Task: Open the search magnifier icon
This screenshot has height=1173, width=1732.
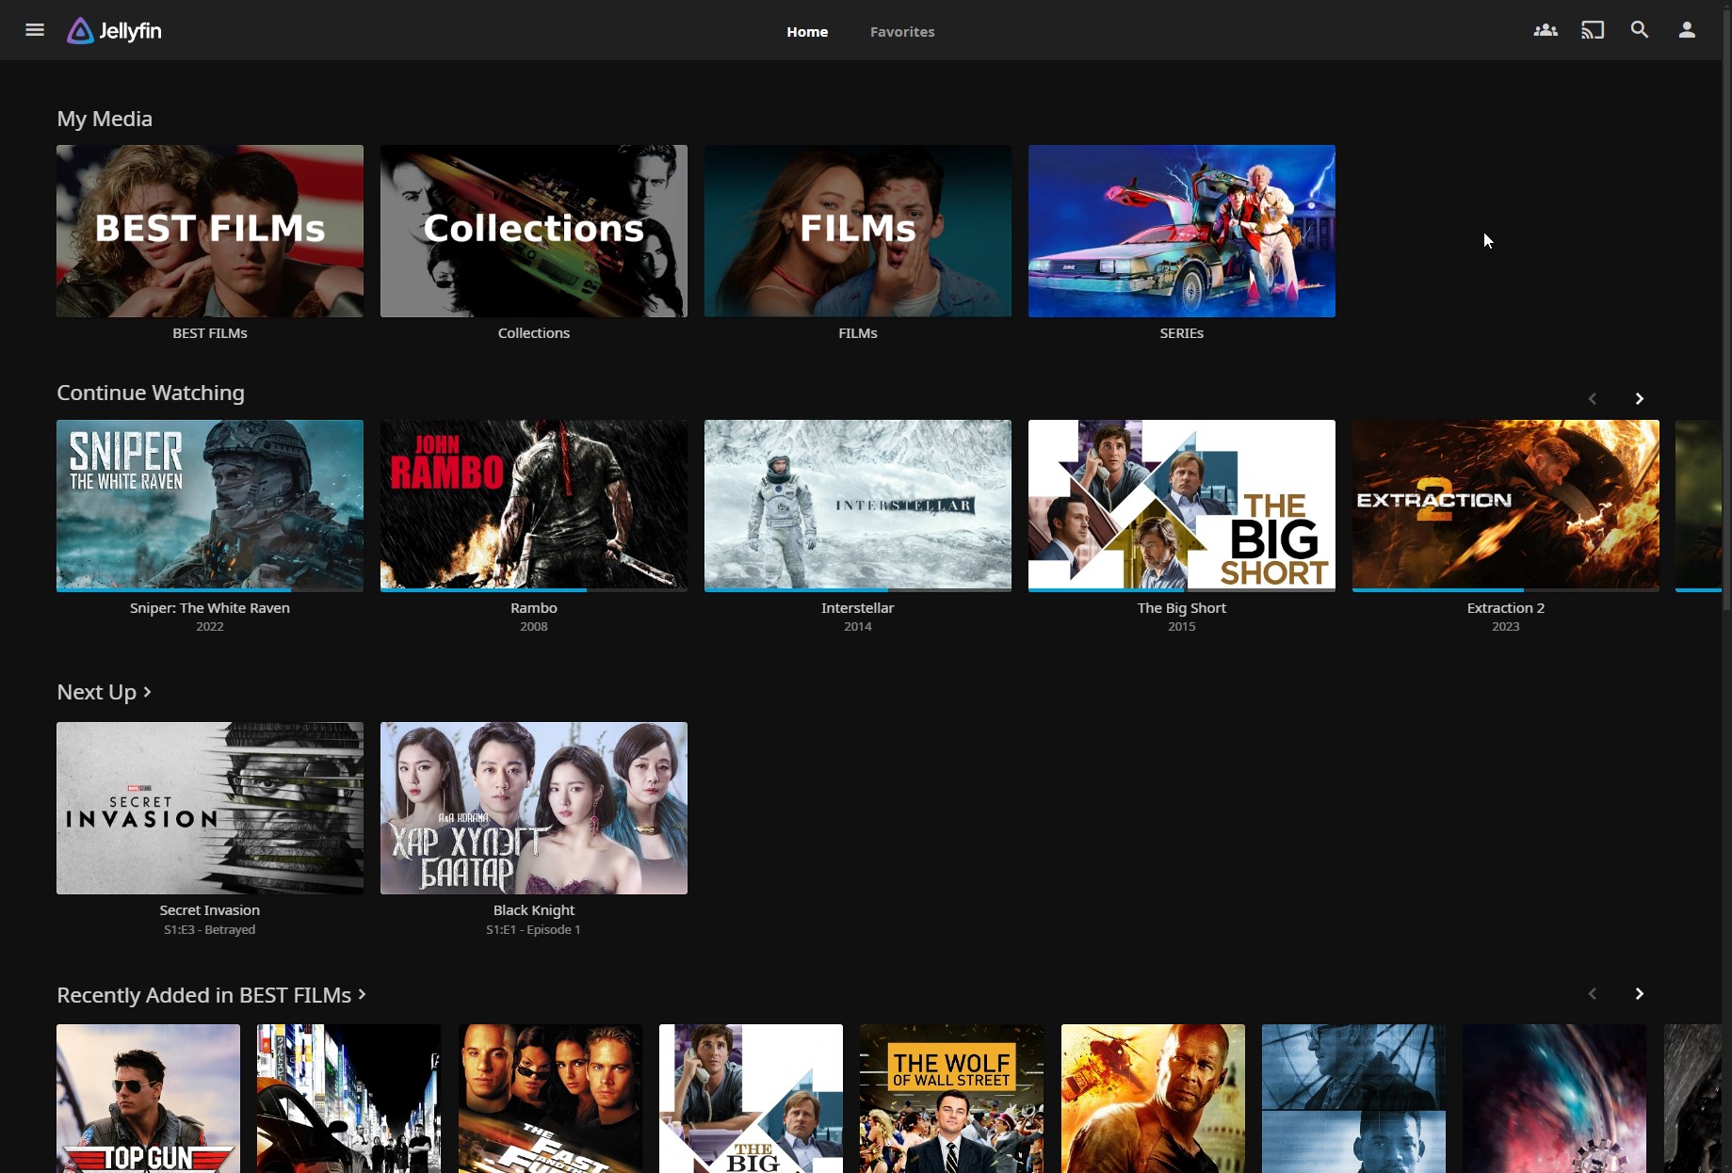Action: pyautogui.click(x=1640, y=30)
